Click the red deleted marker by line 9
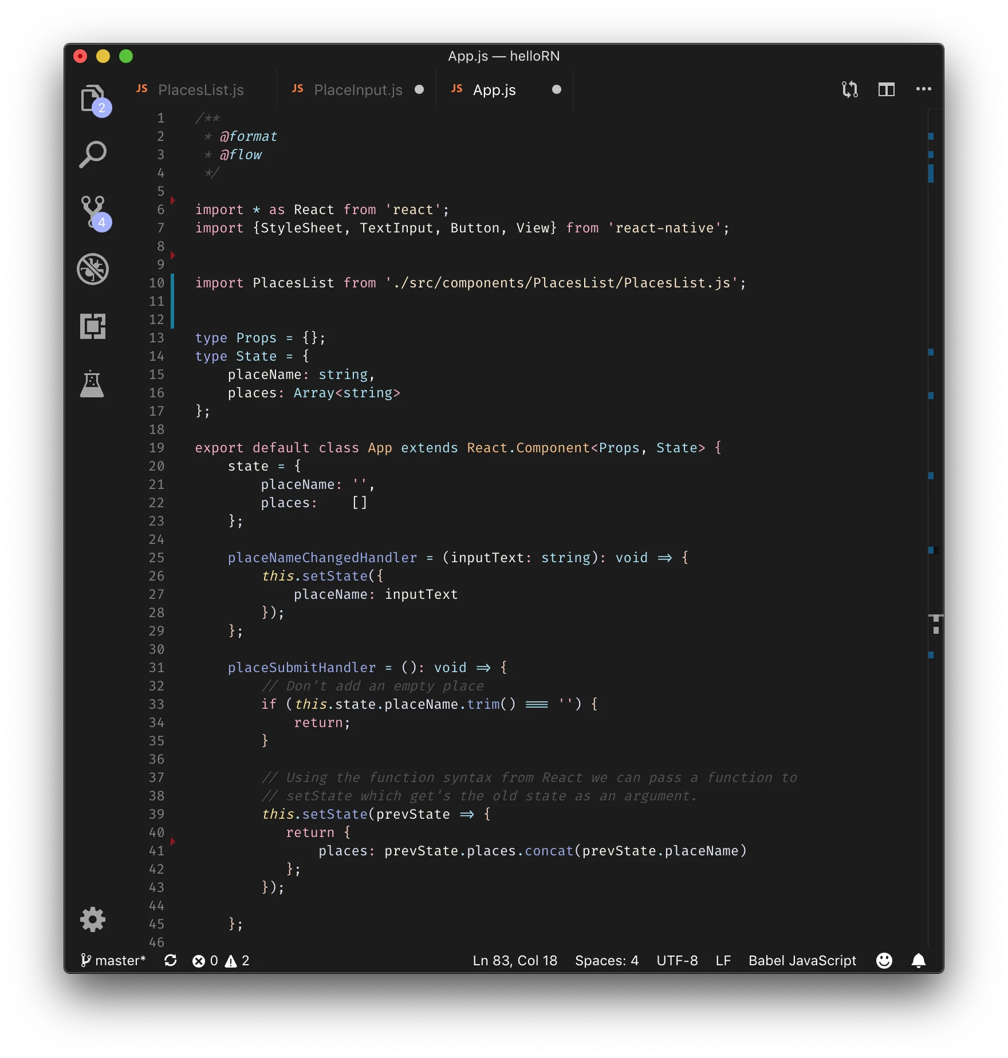 tap(172, 255)
